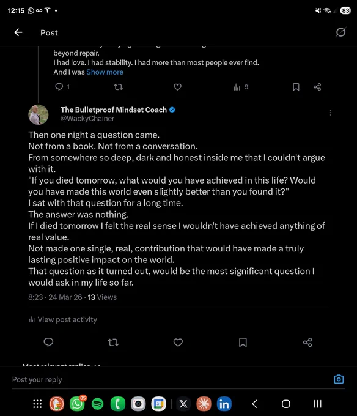Screen dimensions: 357x416
Task: Open View post activity
Action: [x=63, y=319]
